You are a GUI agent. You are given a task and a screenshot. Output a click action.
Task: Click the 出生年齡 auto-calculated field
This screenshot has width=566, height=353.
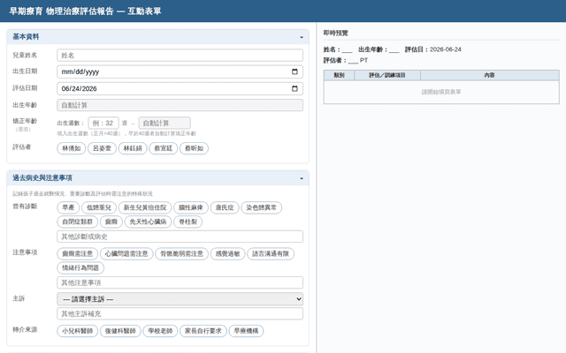click(180, 105)
